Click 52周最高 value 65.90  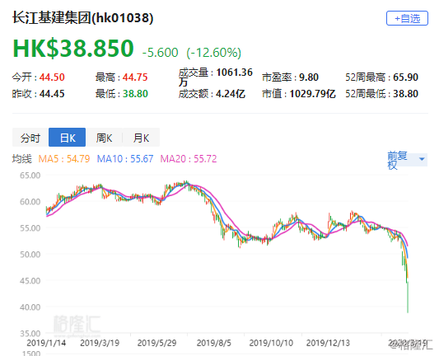coord(406,77)
